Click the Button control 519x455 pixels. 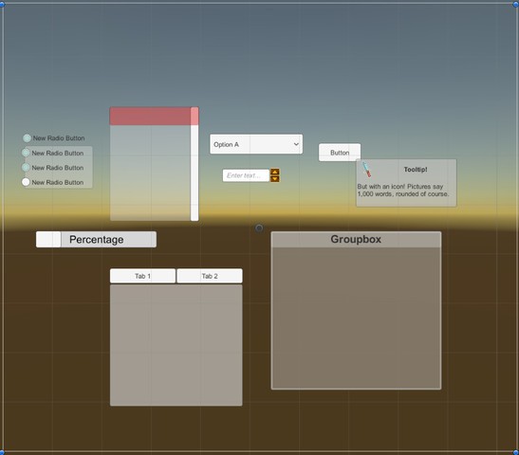[x=340, y=153]
